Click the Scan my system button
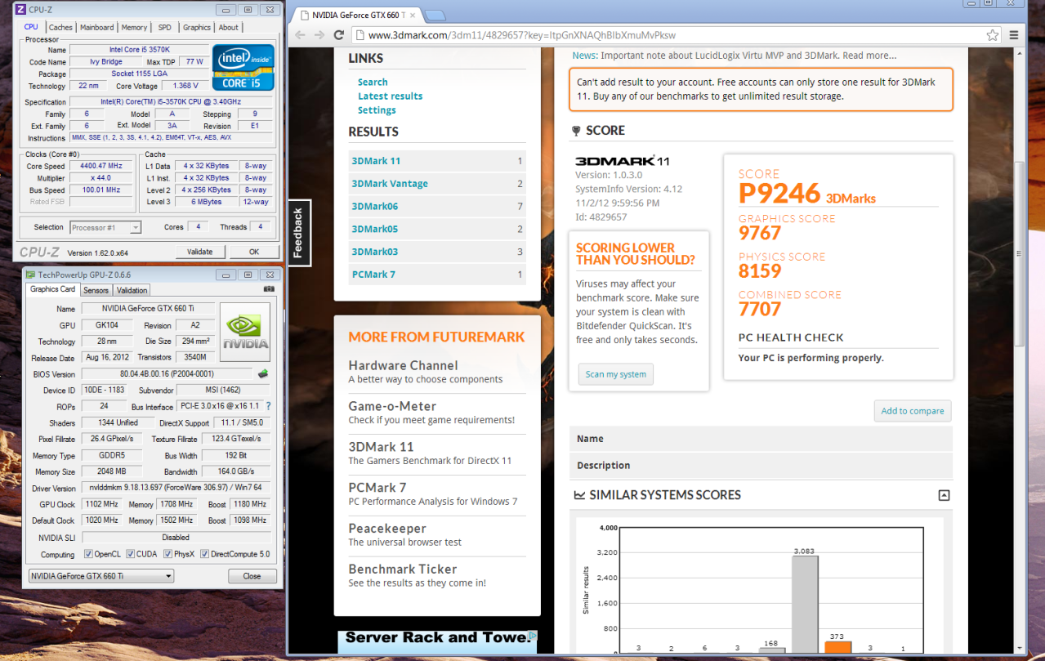This screenshot has height=661, width=1045. (x=615, y=374)
